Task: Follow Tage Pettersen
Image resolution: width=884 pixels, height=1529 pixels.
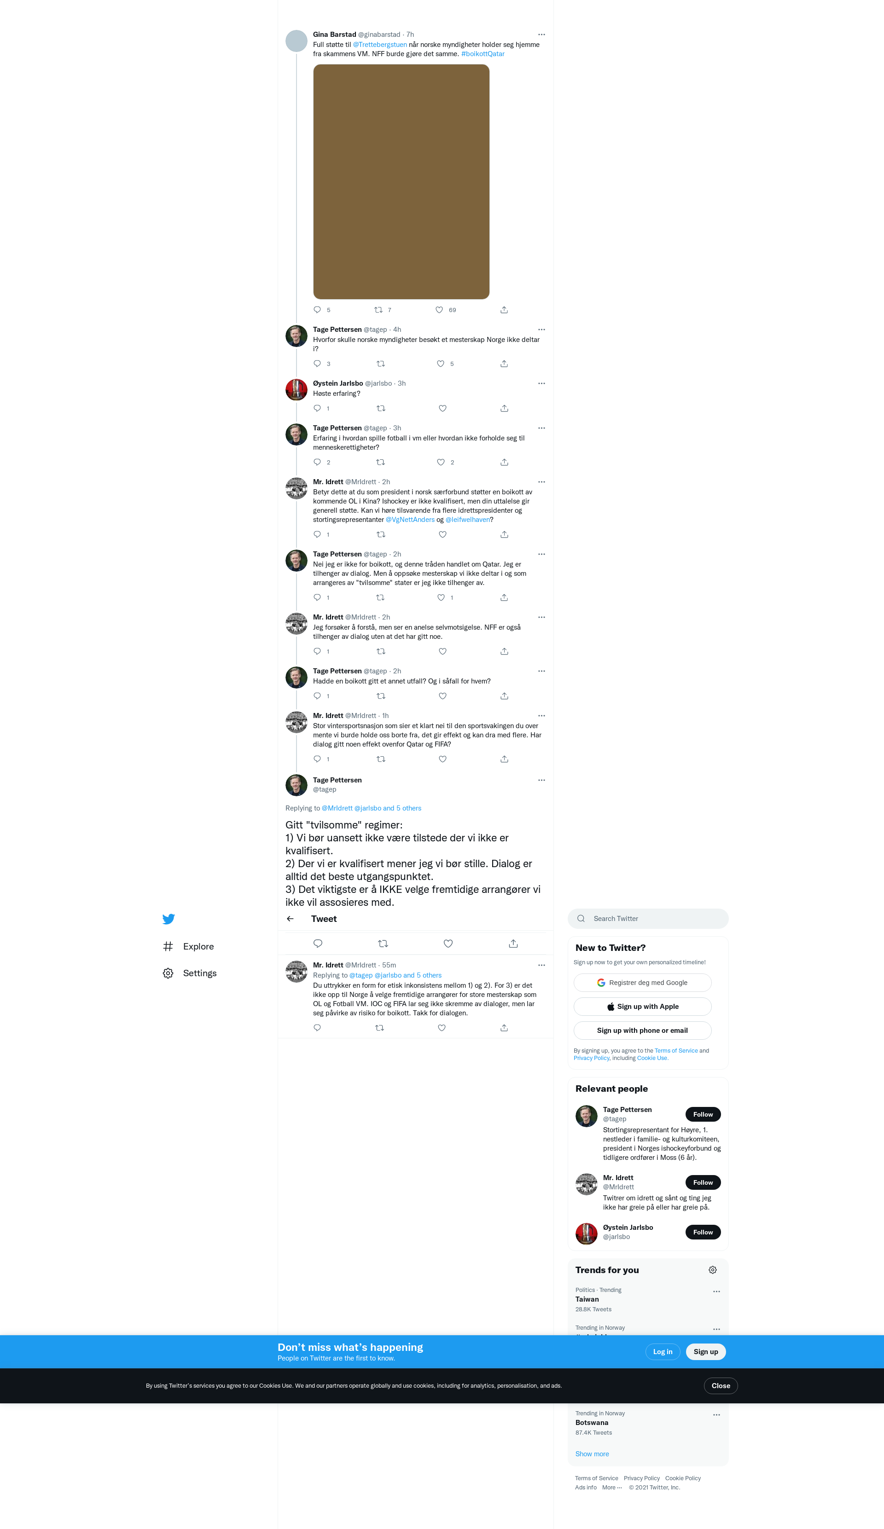Action: (x=703, y=1114)
